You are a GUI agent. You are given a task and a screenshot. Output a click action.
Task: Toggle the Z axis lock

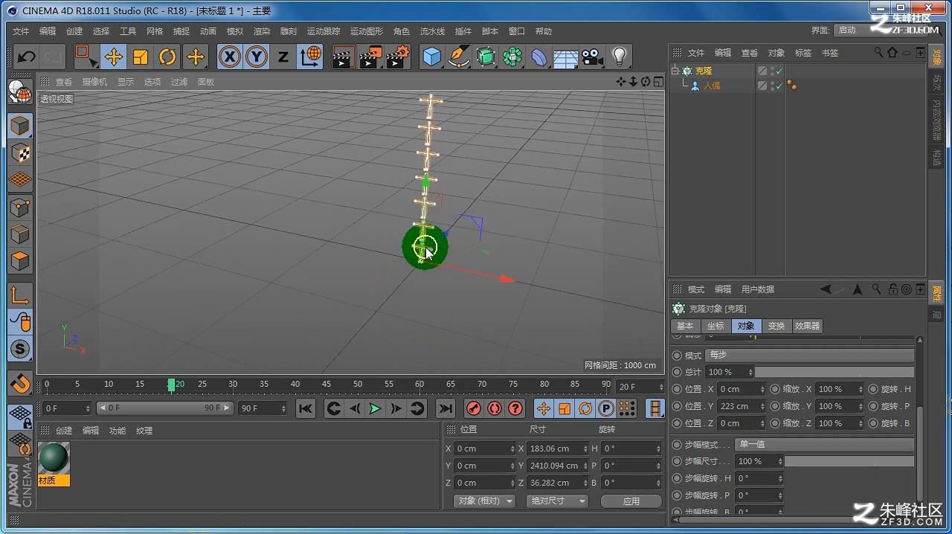point(283,57)
